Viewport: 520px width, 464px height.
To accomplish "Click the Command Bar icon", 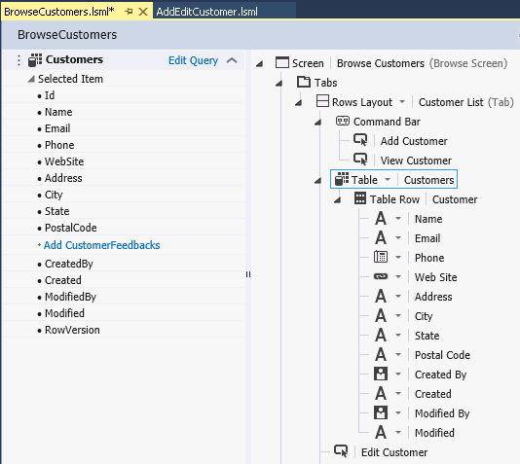I will tap(343, 121).
